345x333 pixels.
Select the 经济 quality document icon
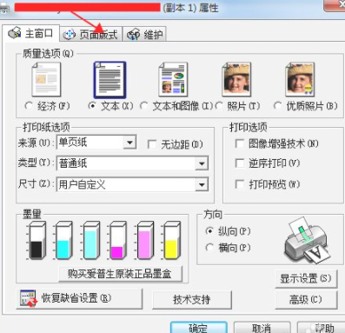point(46,79)
